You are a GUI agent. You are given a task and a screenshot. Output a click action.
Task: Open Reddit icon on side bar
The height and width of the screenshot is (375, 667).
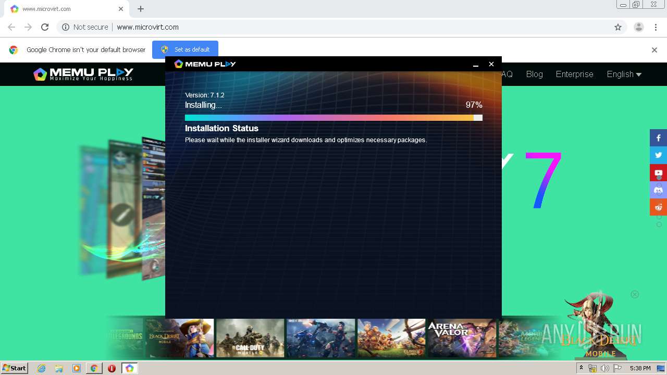click(x=658, y=207)
